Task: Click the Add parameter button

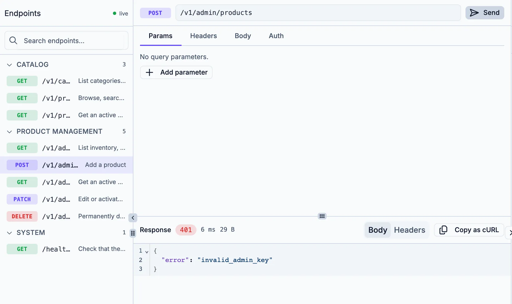Action: [176, 72]
